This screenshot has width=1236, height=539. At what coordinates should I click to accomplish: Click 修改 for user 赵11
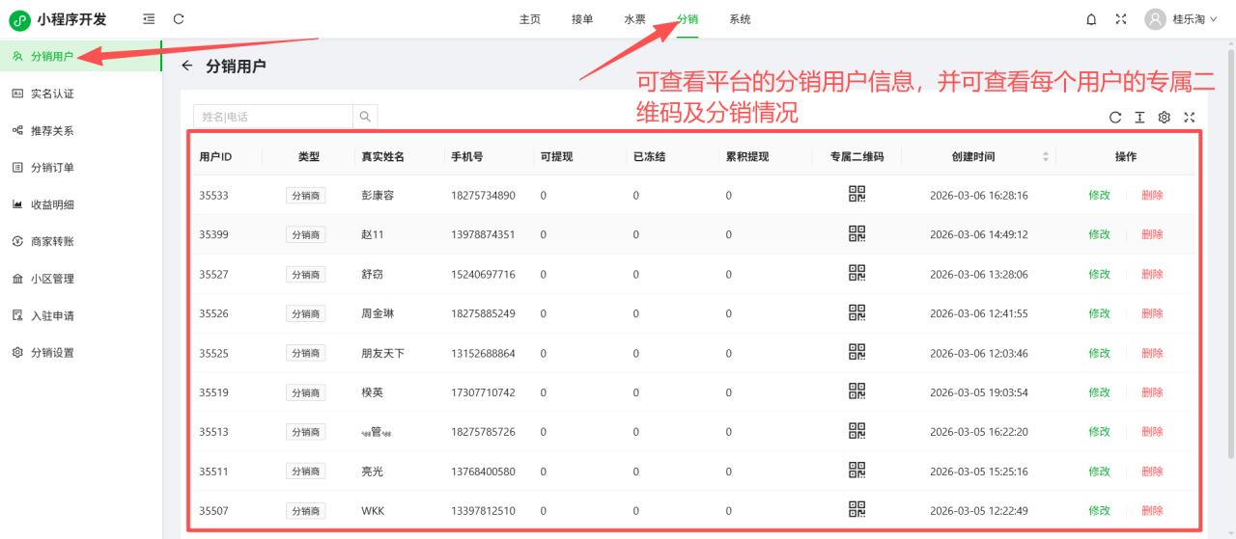coord(1099,234)
